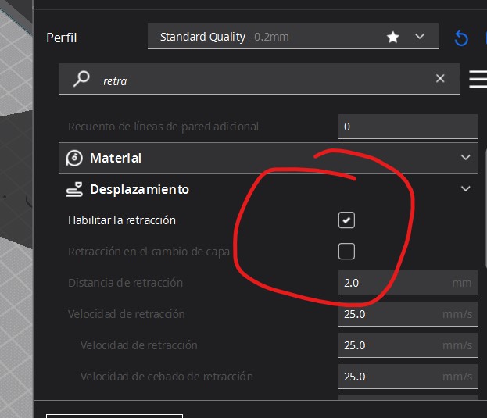Screen dimensions: 487x418
Task: Reset profile changes with the blue undo arrow
Action: (x=461, y=38)
